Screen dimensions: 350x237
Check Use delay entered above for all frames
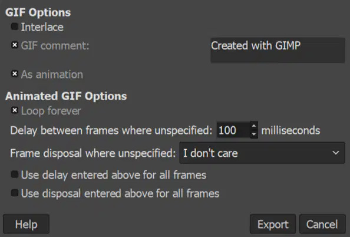pyautogui.click(x=15, y=175)
